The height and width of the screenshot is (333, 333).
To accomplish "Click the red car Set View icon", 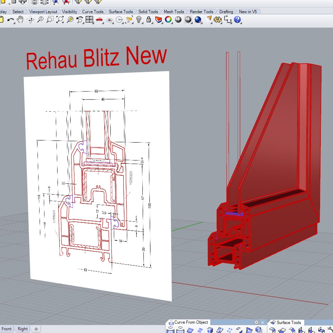I will [x=99, y=20].
